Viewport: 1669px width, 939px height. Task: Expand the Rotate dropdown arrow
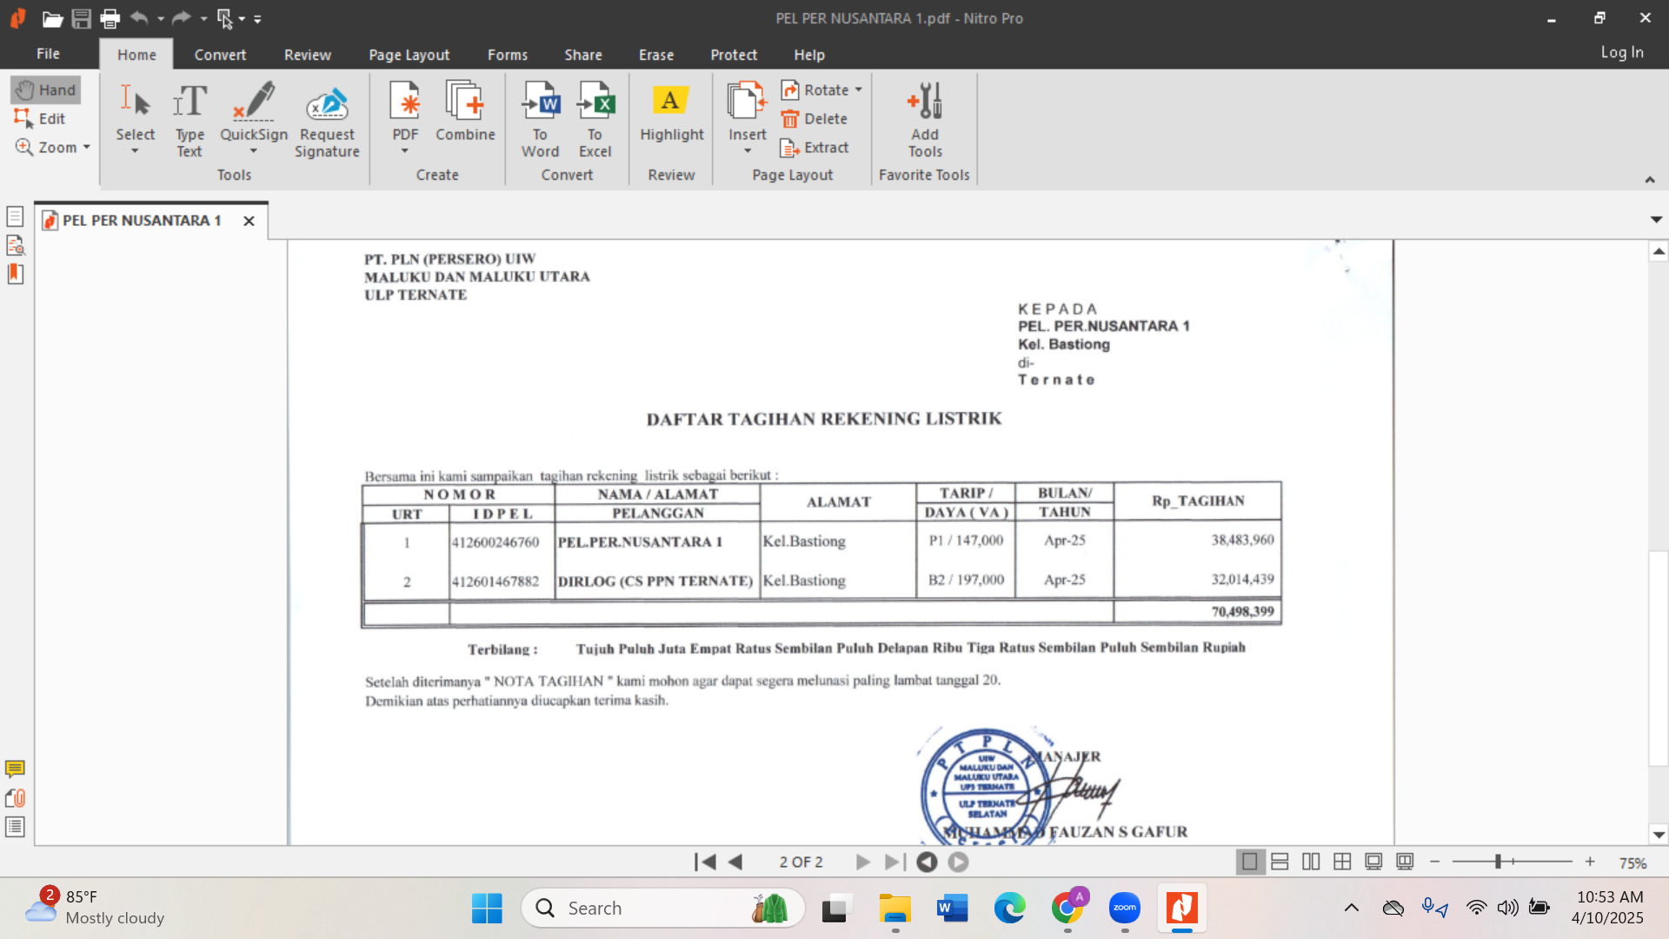[859, 90]
